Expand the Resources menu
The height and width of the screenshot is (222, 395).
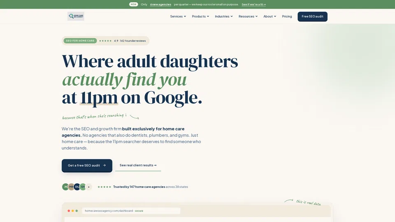248,16
